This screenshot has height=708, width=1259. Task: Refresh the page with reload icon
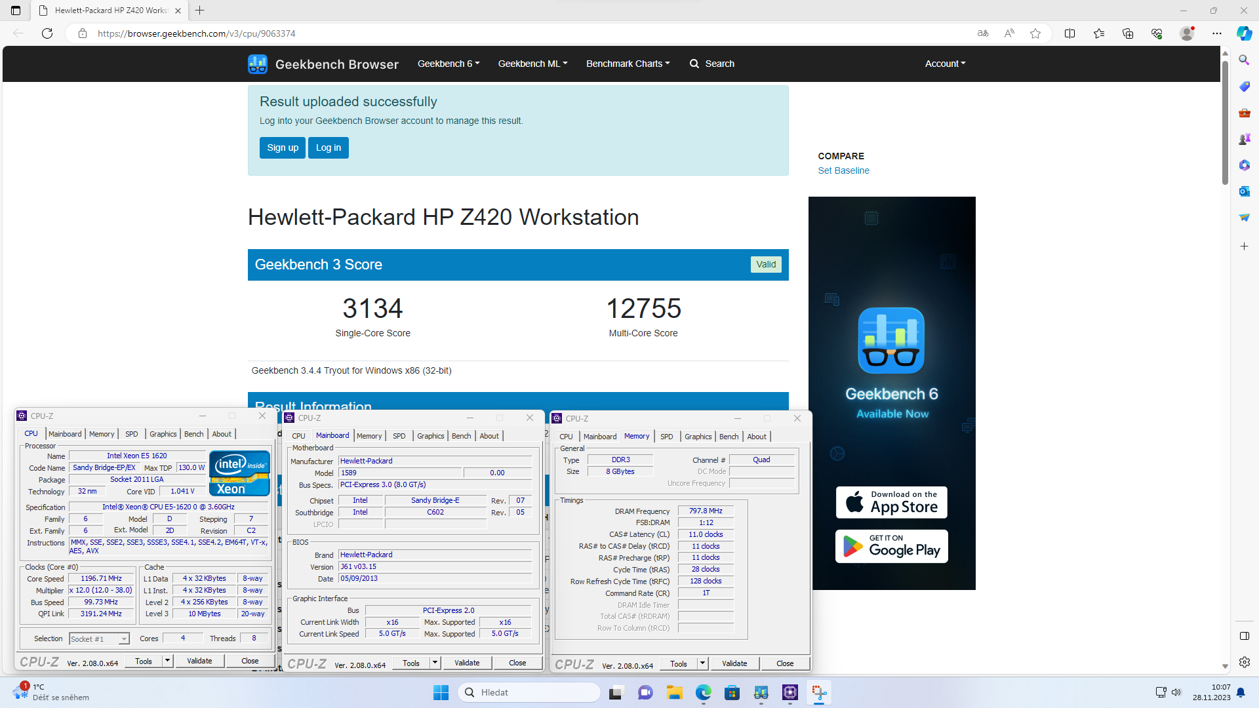coord(47,33)
